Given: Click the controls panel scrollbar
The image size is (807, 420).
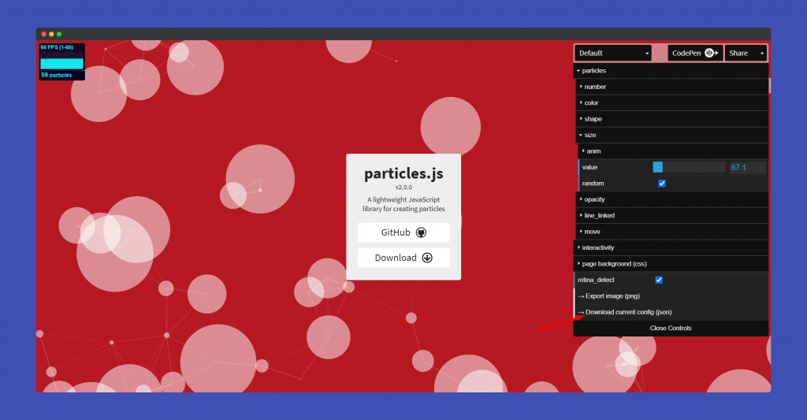Looking at the screenshot, I should tap(769, 85).
